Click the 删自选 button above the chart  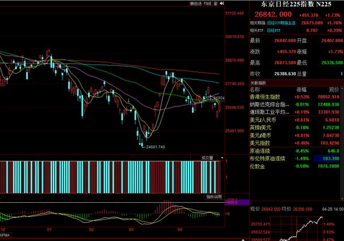(196, 4)
